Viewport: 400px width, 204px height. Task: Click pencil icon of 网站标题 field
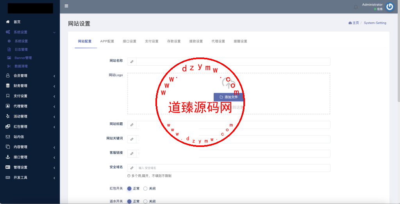132,125
